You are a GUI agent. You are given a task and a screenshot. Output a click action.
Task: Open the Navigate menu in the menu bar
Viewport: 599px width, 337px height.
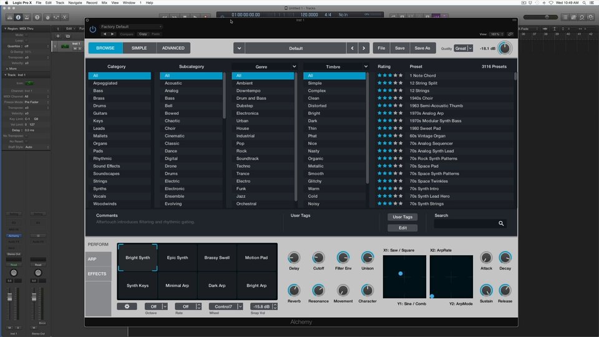click(x=75, y=2)
